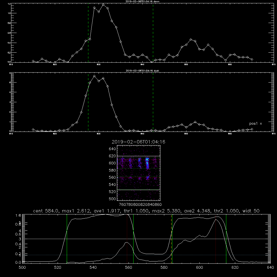This screenshot has height=277, width=277.
Task: Click the '2019-02-06T01:04:16 dusk' plot title
Action: click(142, 71)
